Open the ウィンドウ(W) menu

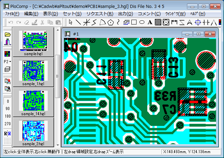175,14
